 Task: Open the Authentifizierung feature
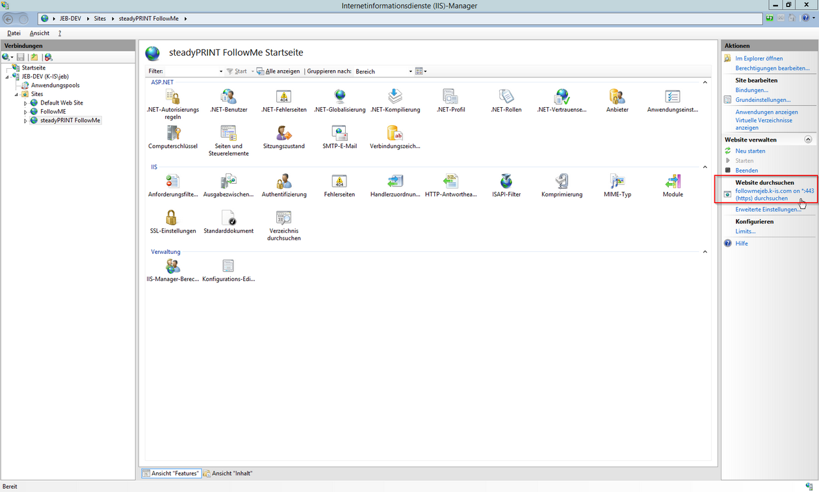283,186
